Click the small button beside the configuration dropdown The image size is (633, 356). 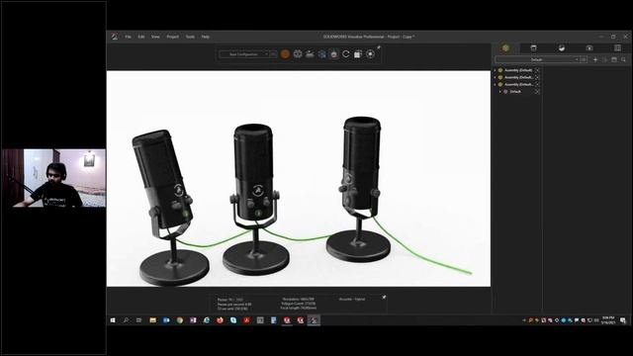273,54
